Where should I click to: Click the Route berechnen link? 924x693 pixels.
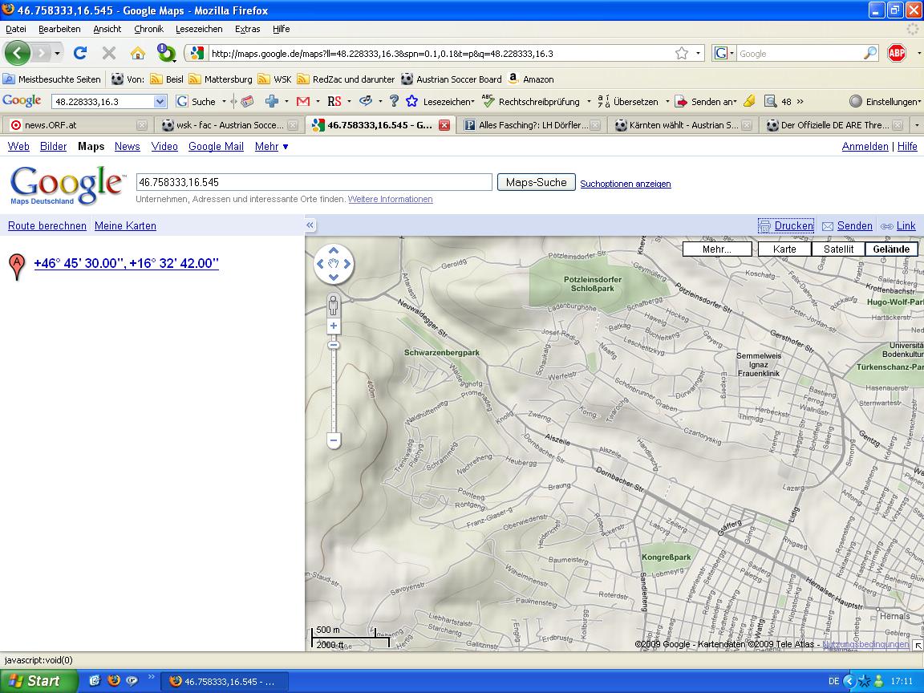(47, 225)
